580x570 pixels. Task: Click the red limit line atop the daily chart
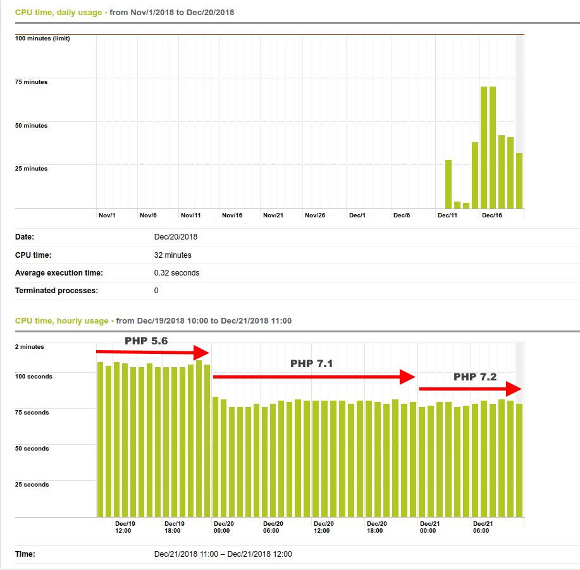[285, 34]
